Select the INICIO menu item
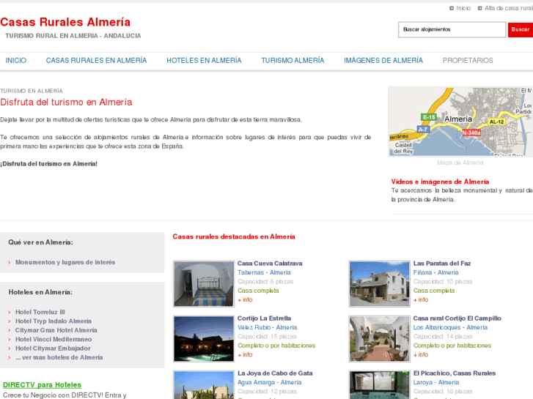Screen dimensions: 533x399 coord(16,61)
